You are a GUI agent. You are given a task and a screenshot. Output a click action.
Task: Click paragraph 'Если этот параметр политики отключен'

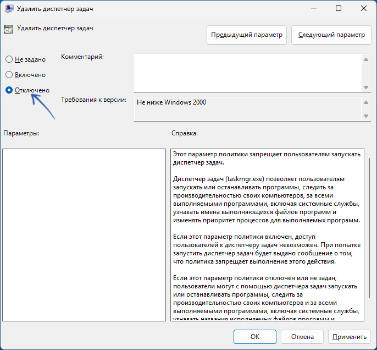click(x=266, y=298)
